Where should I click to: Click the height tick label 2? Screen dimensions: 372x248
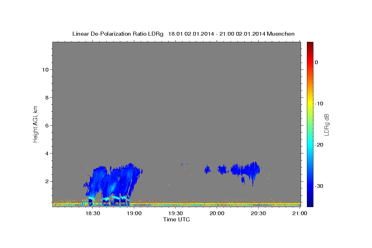click(x=46, y=181)
